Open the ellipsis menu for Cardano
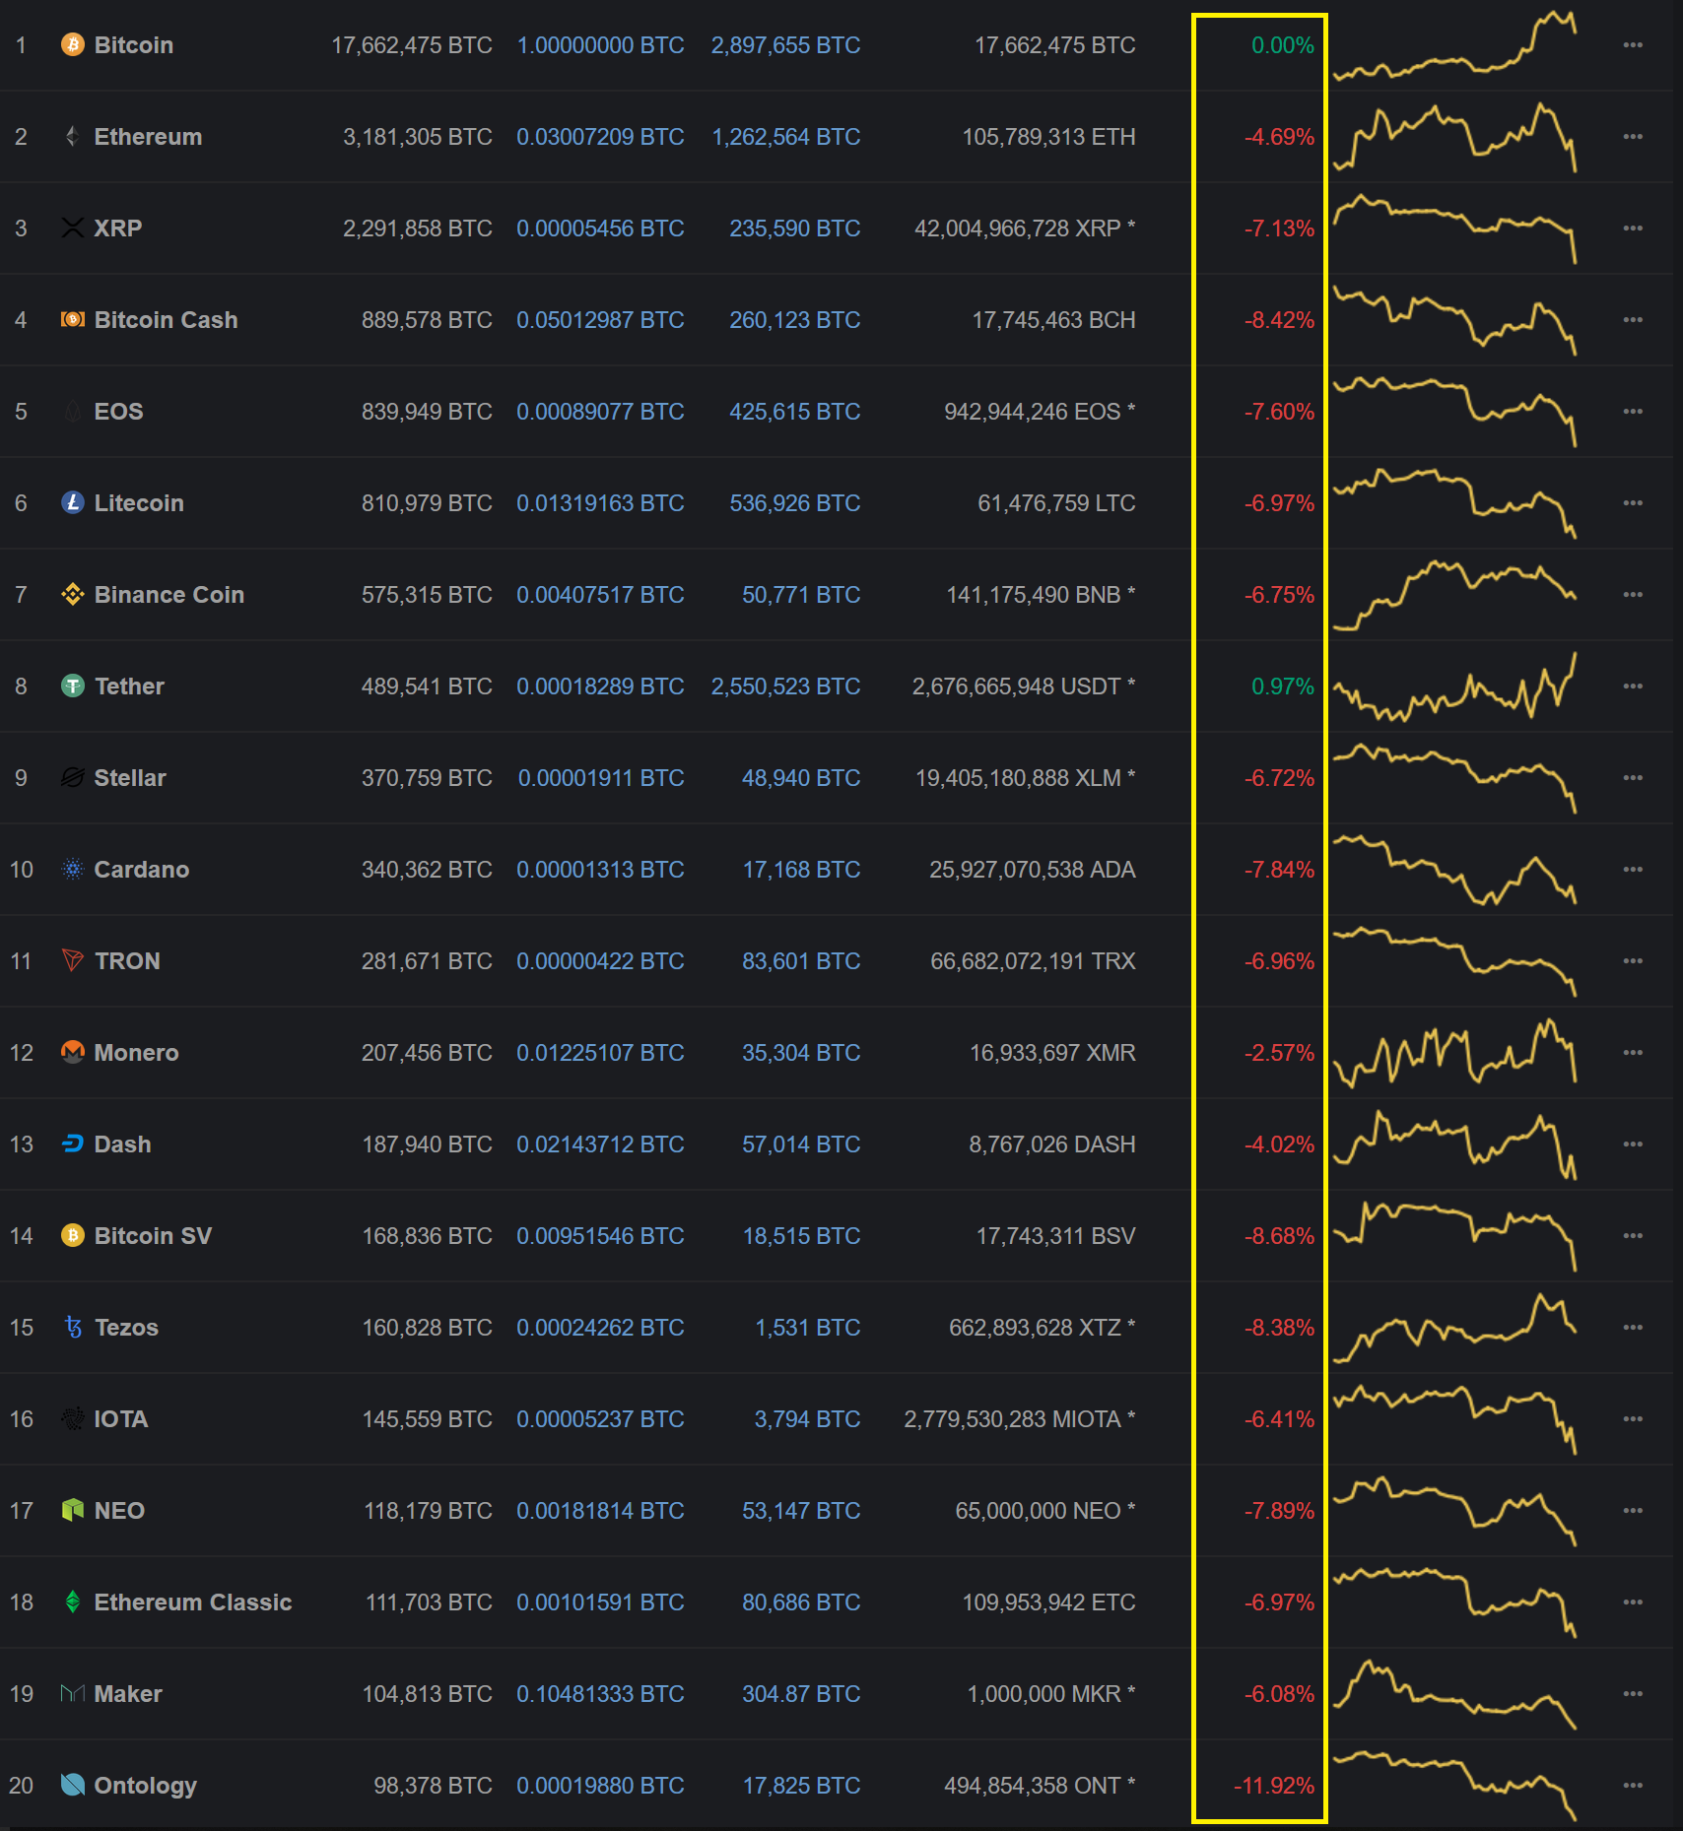This screenshot has width=1683, height=1831. pos(1633,870)
